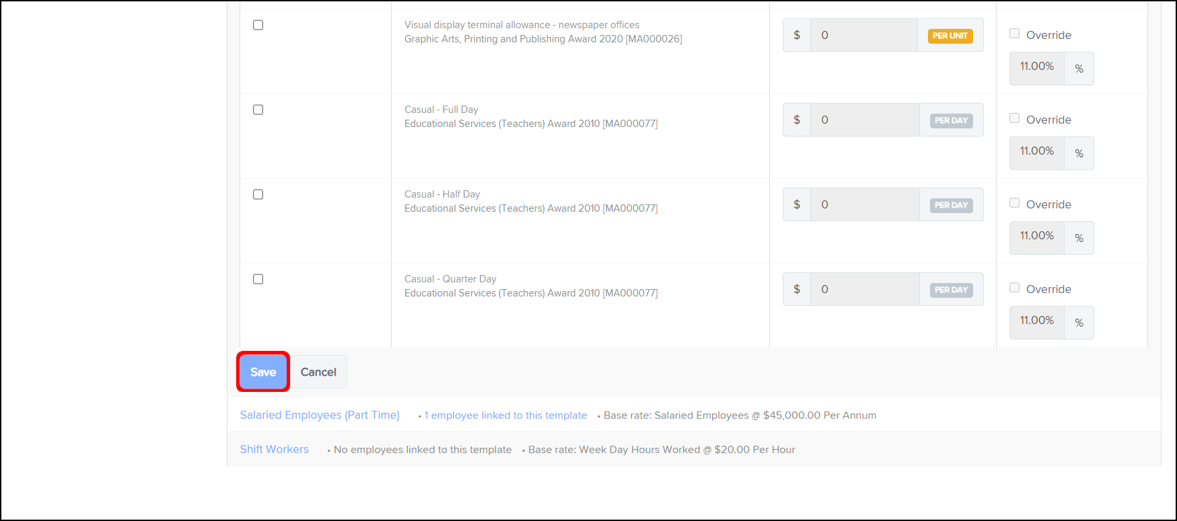Select the Casual - Quarter Day row checkbox

coord(258,279)
